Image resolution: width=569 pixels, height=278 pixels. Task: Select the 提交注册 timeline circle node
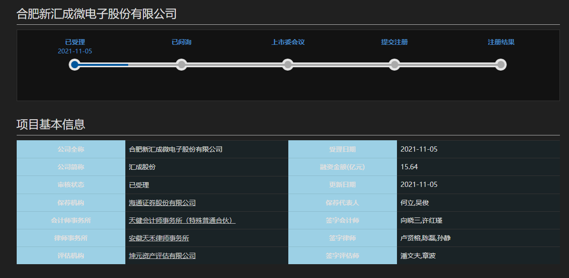[394, 64]
